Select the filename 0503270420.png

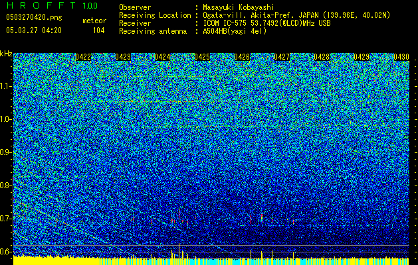(34, 17)
